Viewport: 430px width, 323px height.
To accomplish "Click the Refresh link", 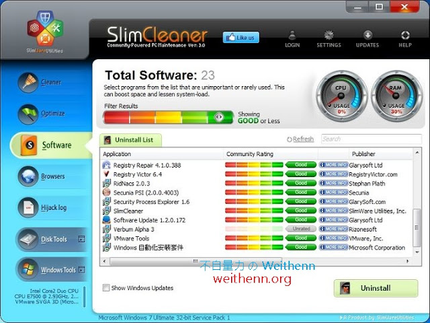I will (x=300, y=139).
